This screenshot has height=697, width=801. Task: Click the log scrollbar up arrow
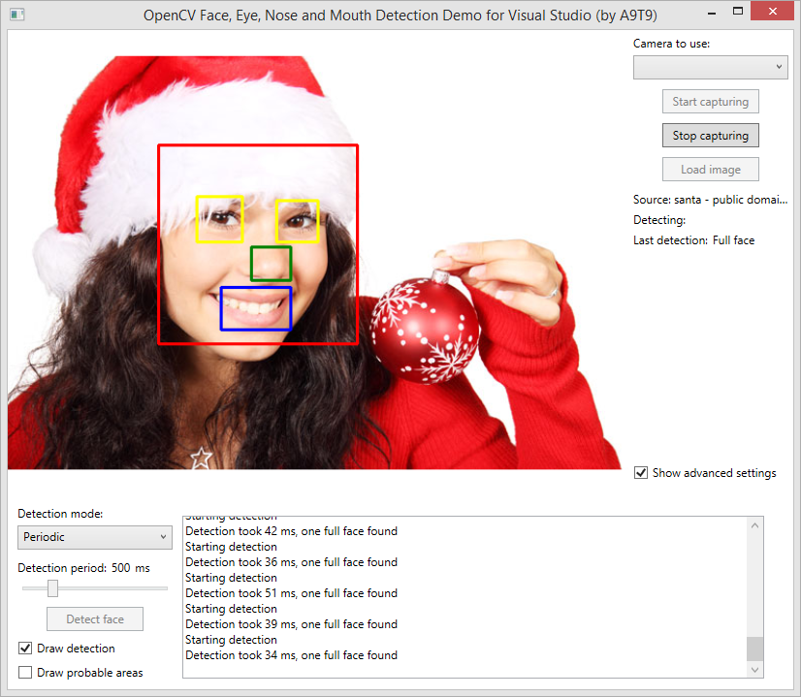coord(755,525)
